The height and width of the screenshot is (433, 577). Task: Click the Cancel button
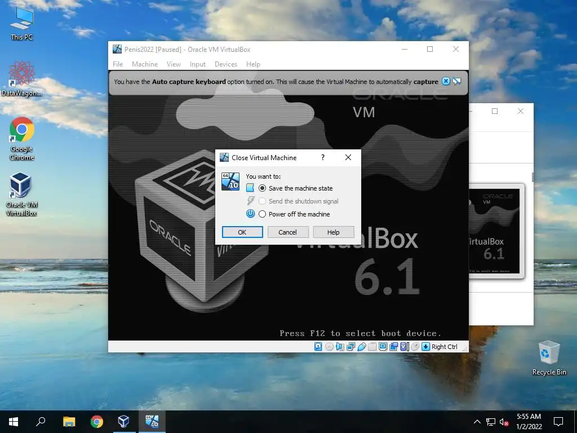click(x=288, y=232)
